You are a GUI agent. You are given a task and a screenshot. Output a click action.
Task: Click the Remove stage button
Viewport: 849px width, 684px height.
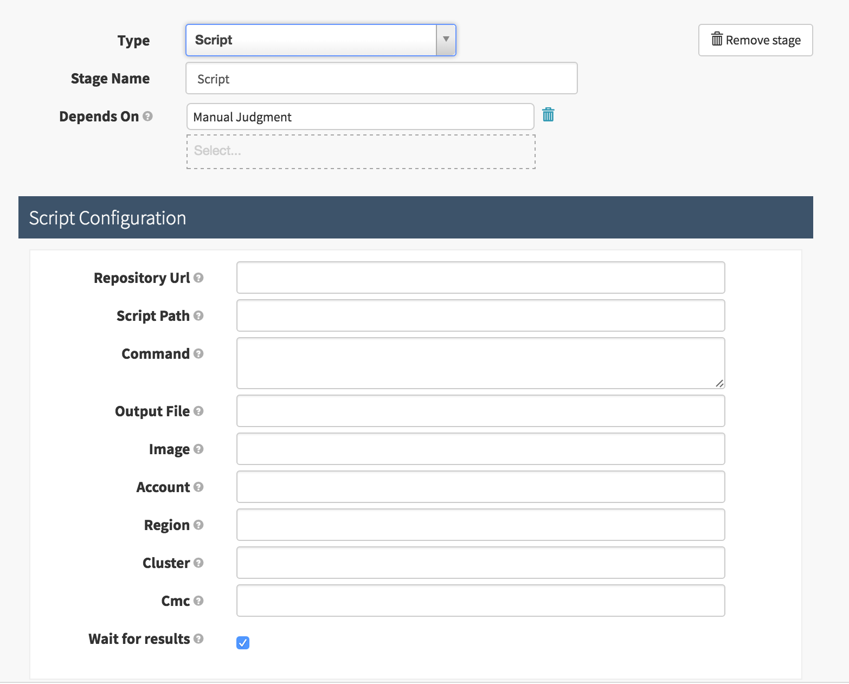tap(755, 40)
